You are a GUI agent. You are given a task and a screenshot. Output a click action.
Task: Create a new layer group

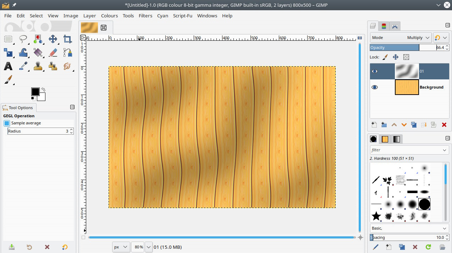pyautogui.click(x=384, y=125)
